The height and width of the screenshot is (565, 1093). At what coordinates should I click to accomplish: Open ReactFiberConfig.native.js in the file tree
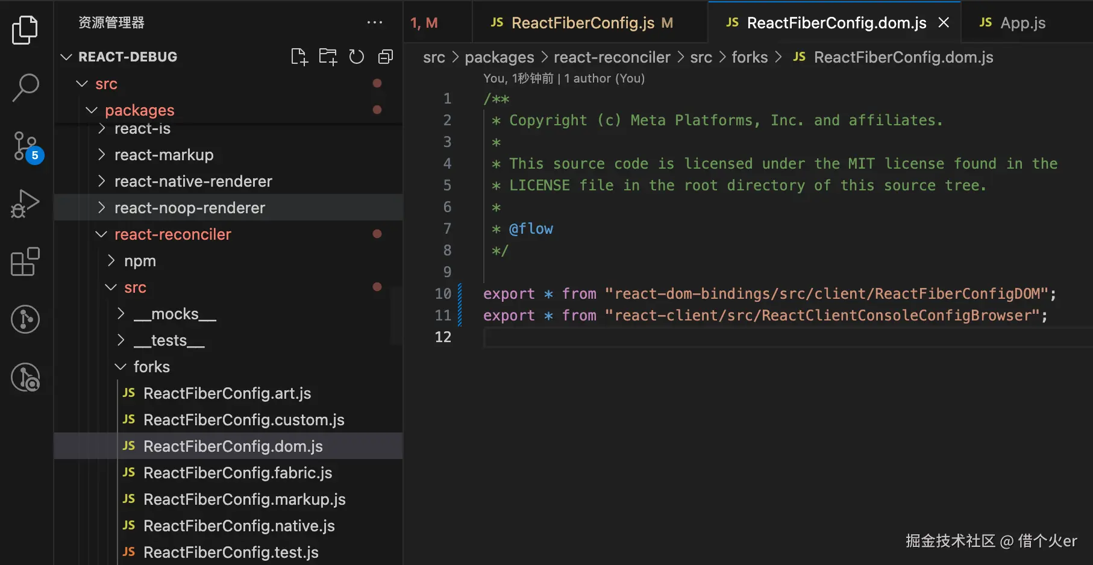point(239,526)
